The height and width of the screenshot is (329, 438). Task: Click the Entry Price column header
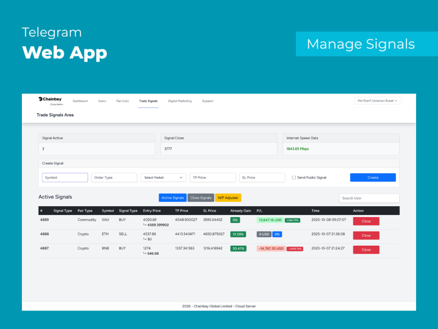tap(152, 211)
